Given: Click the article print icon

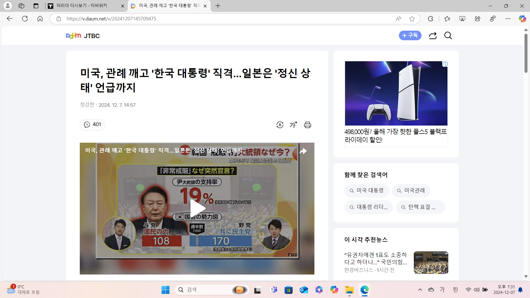Looking at the screenshot, I should coord(308,125).
